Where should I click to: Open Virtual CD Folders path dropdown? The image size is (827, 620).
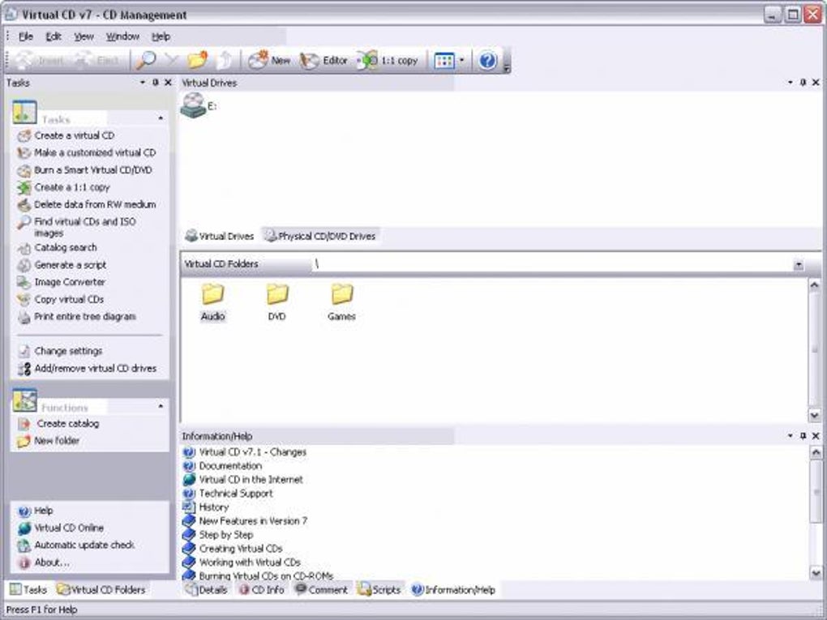click(799, 265)
